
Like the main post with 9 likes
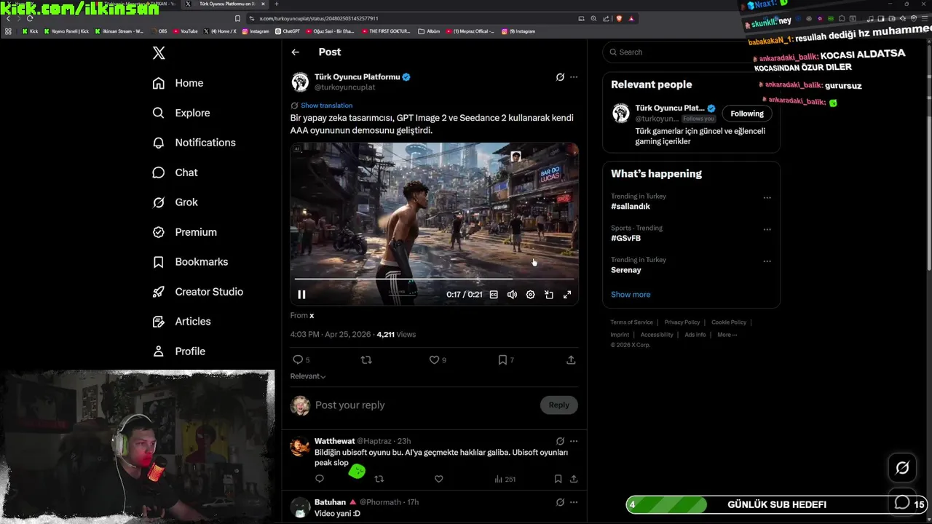click(x=437, y=360)
